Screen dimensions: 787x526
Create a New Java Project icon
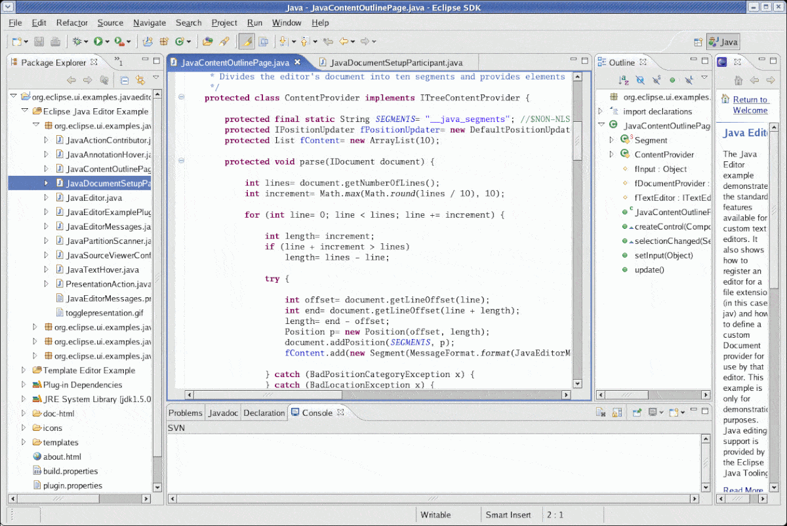tap(148, 41)
